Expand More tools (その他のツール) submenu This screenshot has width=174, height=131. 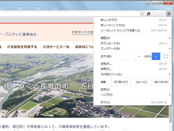(133, 74)
